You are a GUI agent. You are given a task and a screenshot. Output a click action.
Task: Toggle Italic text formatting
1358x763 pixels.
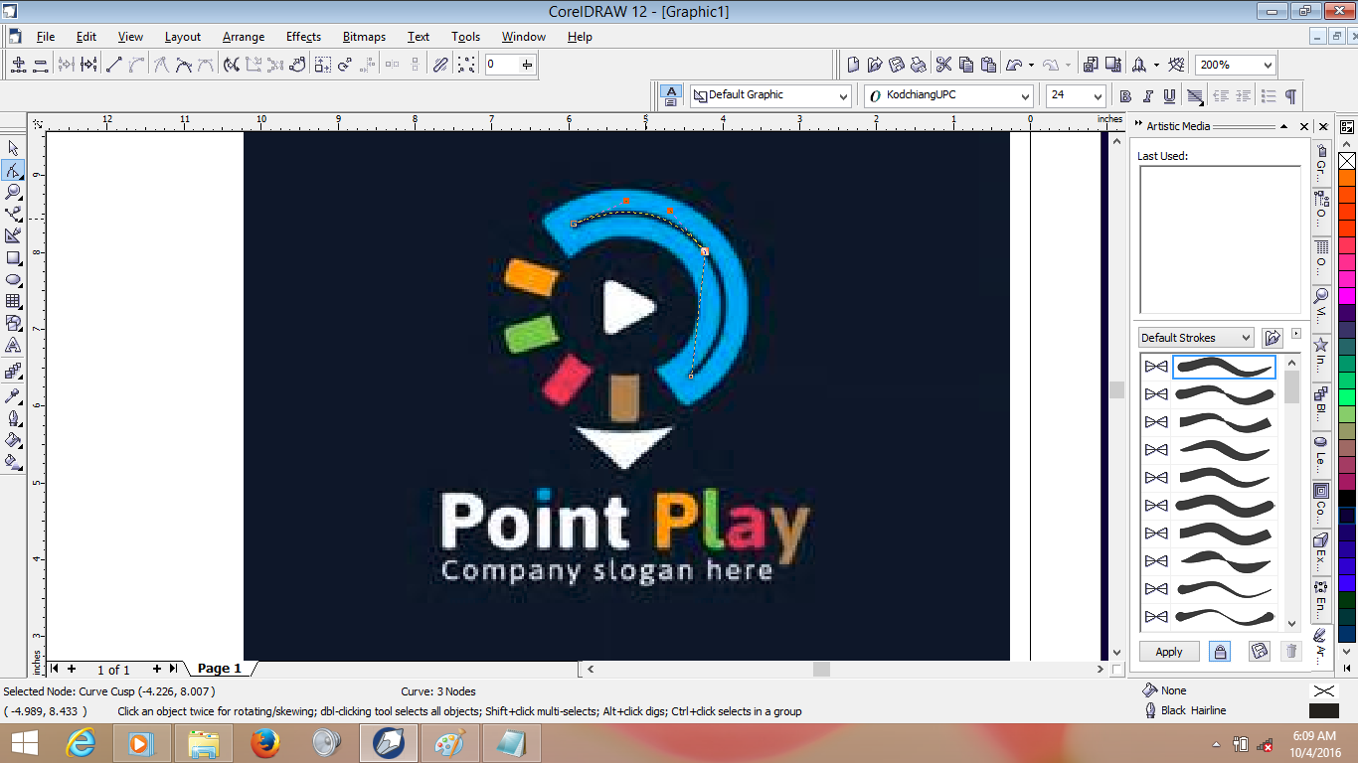(1147, 96)
